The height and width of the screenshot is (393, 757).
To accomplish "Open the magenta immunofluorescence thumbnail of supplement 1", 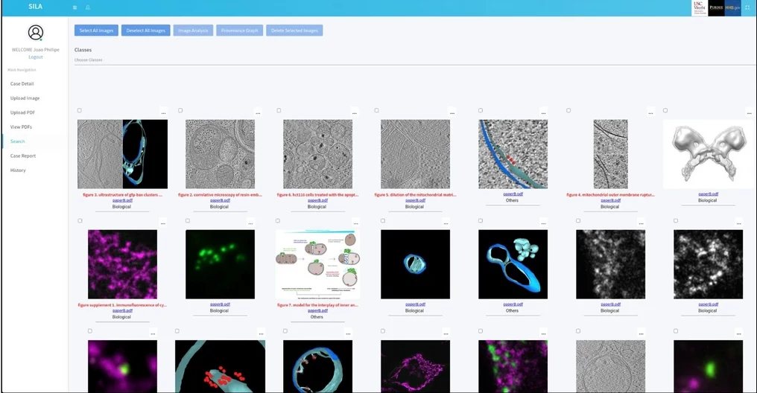I will tap(123, 264).
